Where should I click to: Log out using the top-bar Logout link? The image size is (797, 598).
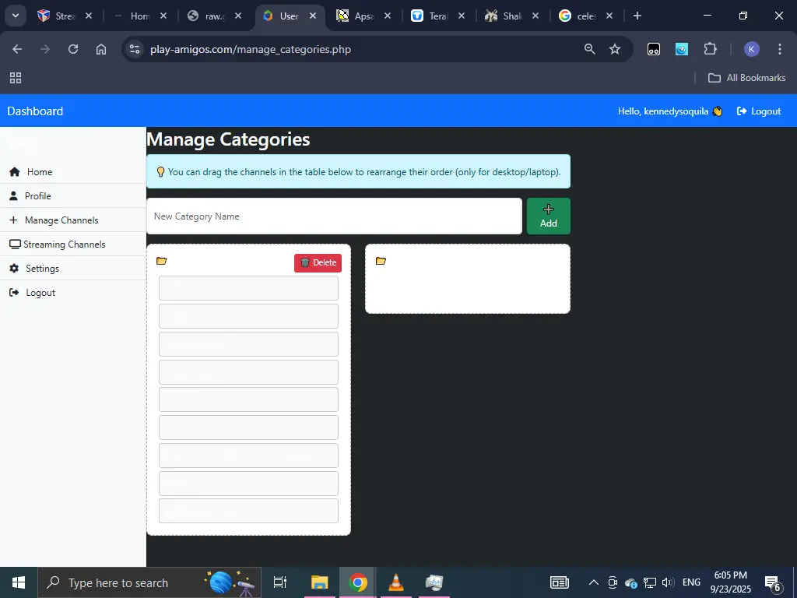click(759, 111)
